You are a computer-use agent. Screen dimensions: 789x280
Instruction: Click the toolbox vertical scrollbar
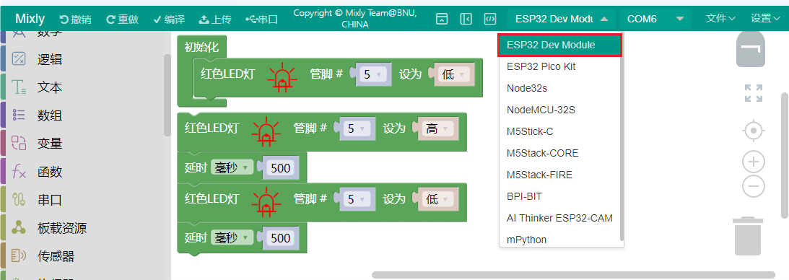coord(167,95)
